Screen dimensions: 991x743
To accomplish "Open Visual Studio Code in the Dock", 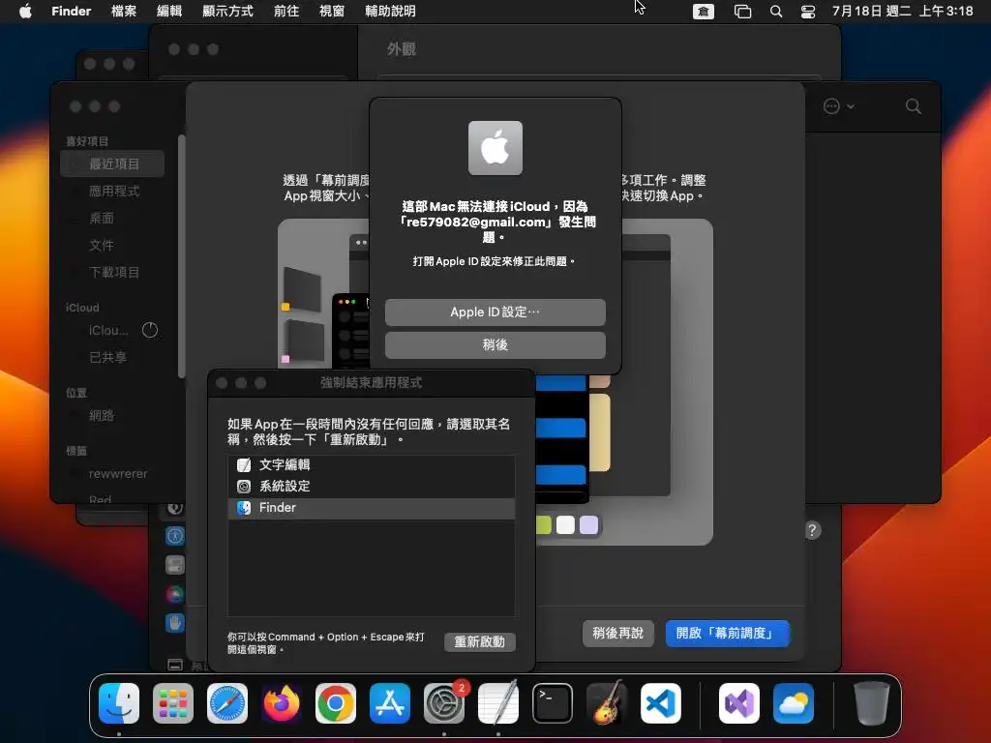I will click(661, 703).
